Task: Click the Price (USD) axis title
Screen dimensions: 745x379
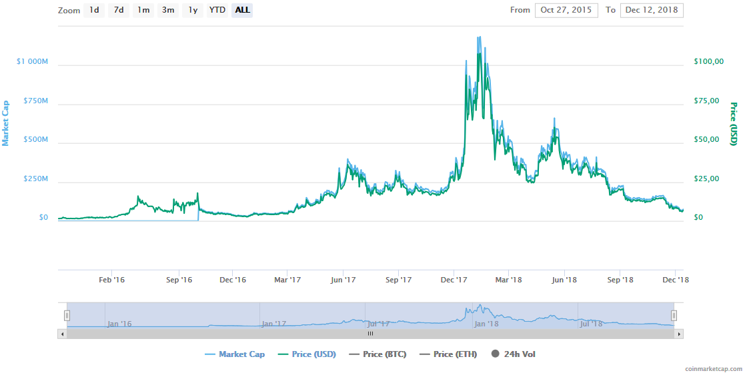Action: pos(734,125)
